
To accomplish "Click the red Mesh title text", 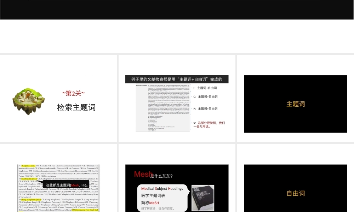I will [143, 175].
